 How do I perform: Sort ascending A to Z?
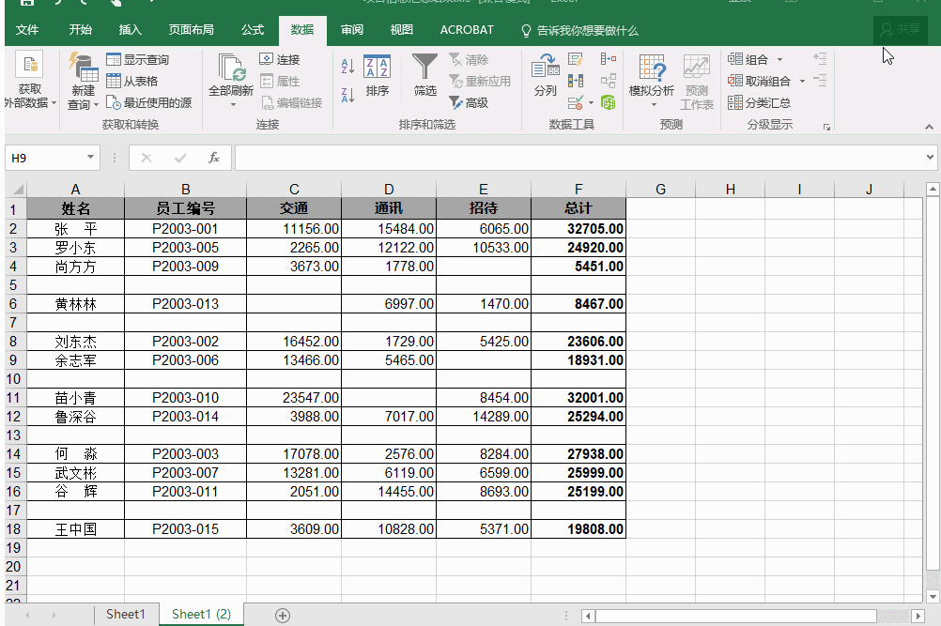tap(347, 66)
